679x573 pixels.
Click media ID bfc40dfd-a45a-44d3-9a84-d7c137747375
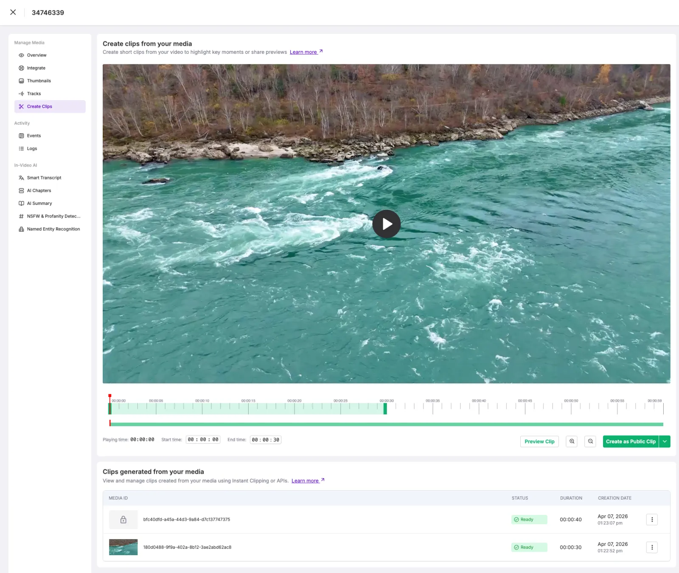coord(187,520)
